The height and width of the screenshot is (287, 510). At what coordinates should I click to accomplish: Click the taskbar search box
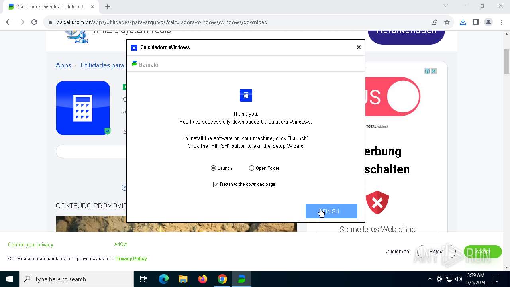pyautogui.click(x=76, y=279)
